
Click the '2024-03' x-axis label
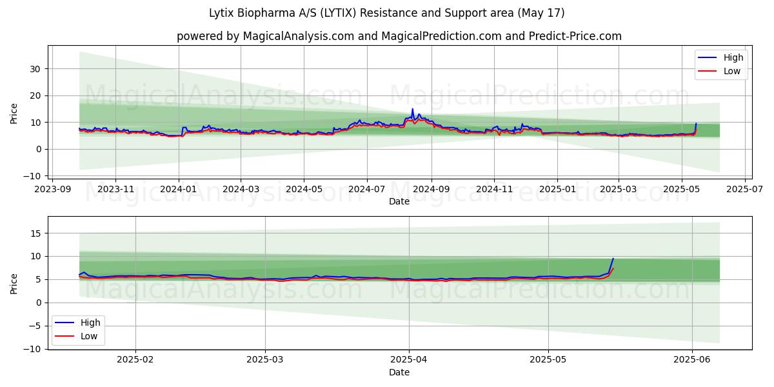click(x=241, y=190)
